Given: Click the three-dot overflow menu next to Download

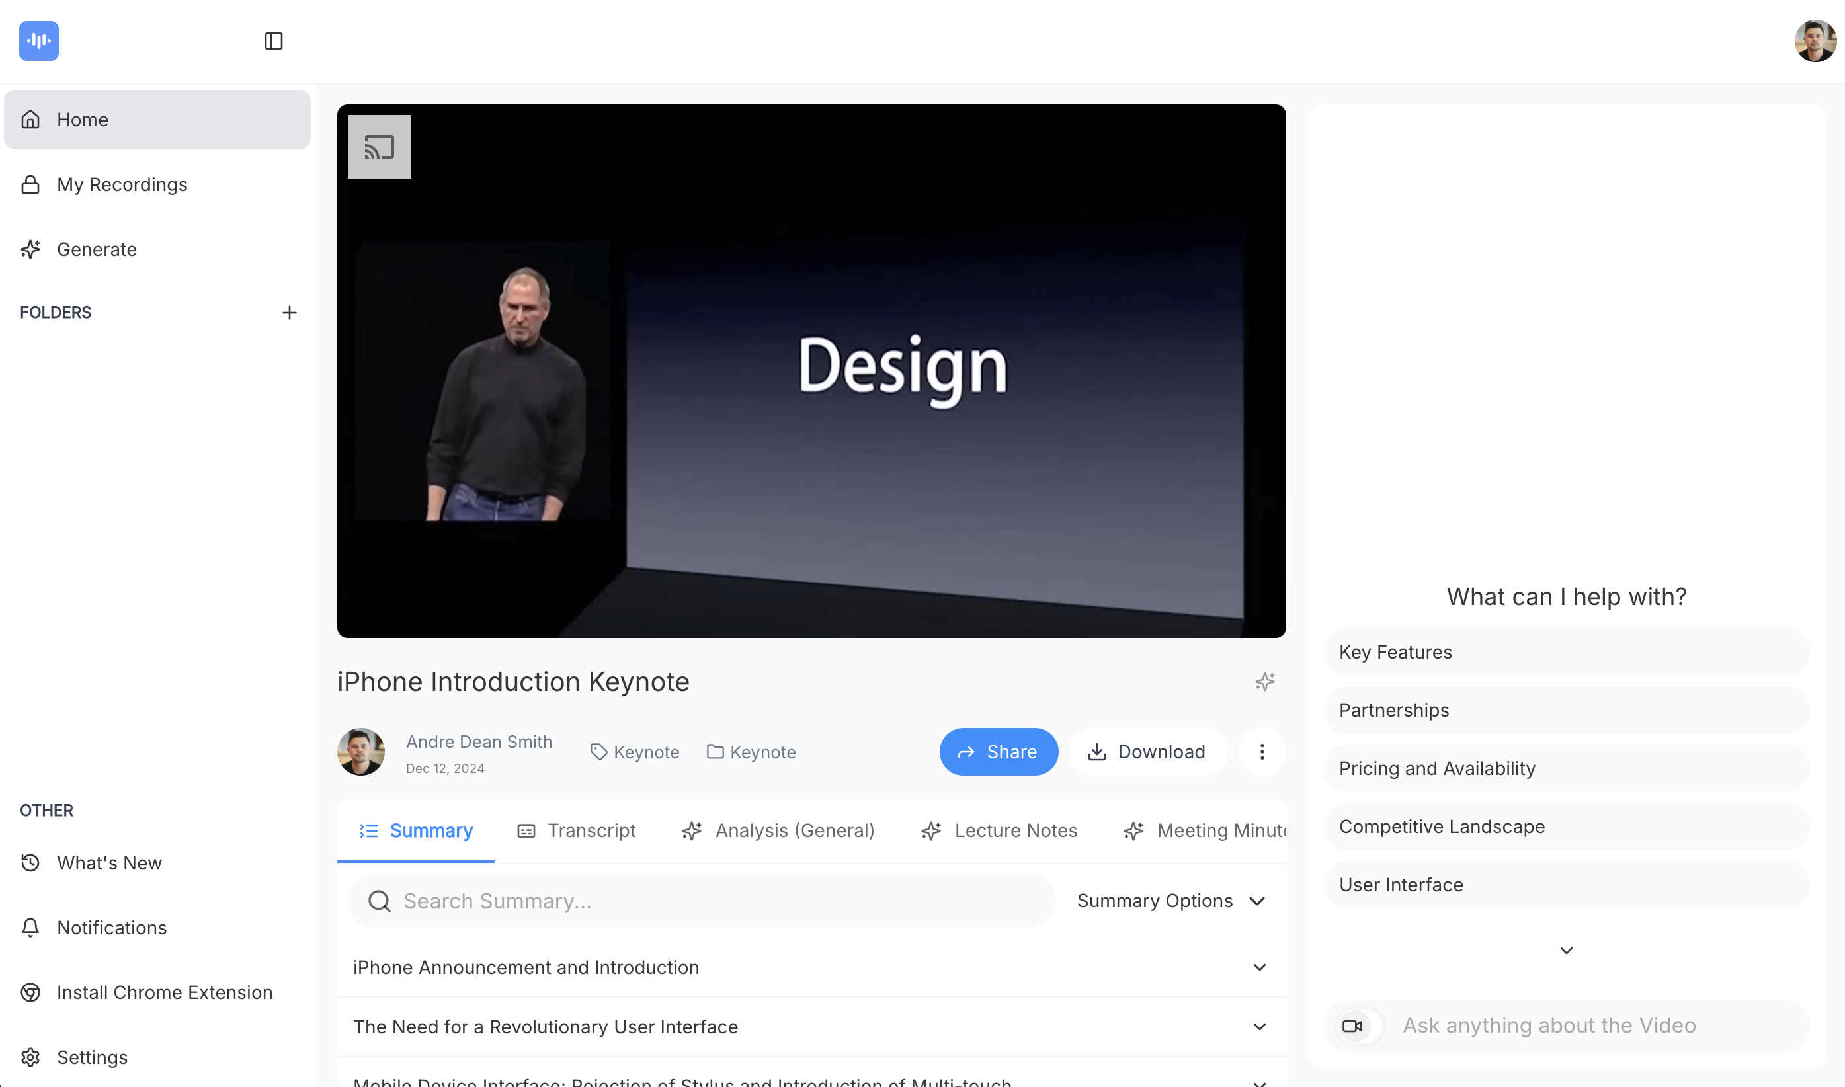Looking at the screenshot, I should tap(1262, 752).
